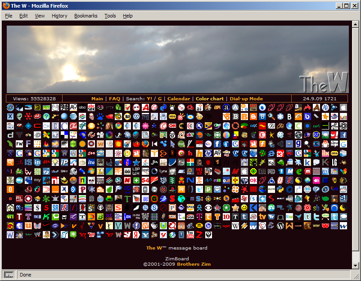
Task: Click the Yandex 'Я' favicon
Action: click(x=136, y=235)
